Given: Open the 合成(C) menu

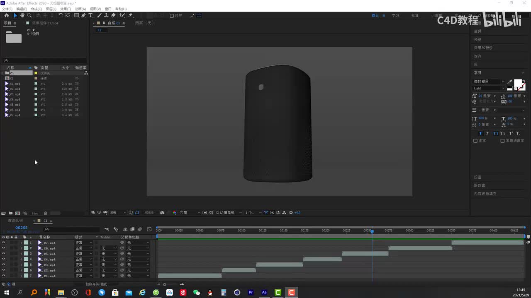Looking at the screenshot, I should pyautogui.click(x=37, y=9).
